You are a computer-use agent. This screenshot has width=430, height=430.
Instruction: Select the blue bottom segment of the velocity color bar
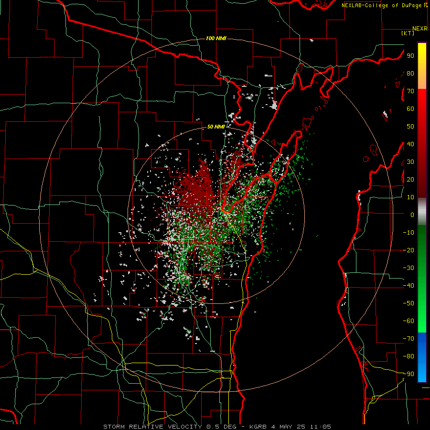pos(422,357)
